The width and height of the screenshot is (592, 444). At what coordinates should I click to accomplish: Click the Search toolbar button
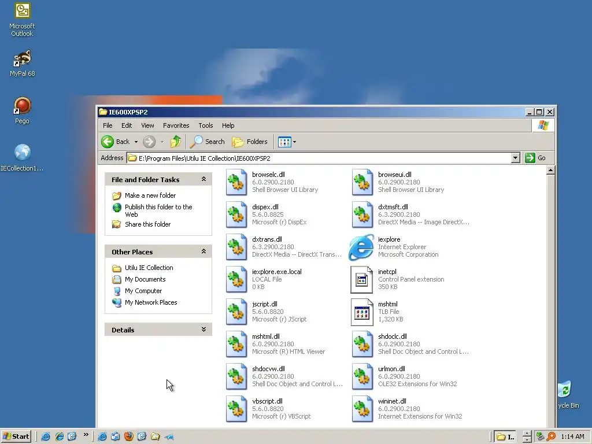tap(208, 142)
